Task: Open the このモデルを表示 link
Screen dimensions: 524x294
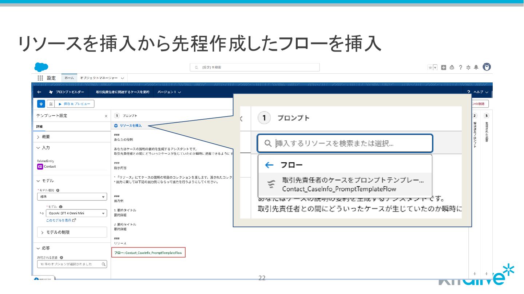Action: click(61, 220)
